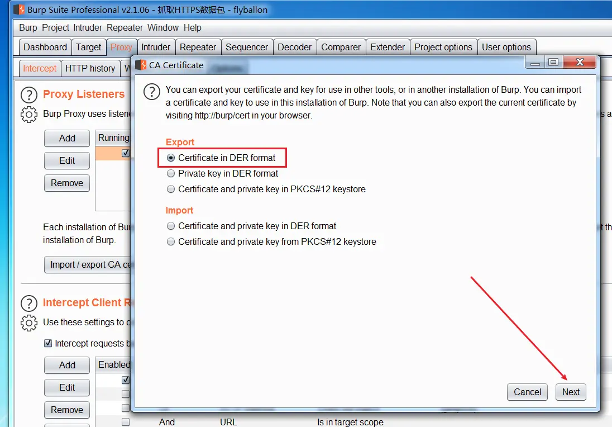This screenshot has width=612, height=427.
Task: Click 'Is in target scope' rule text
Action: coord(350,422)
